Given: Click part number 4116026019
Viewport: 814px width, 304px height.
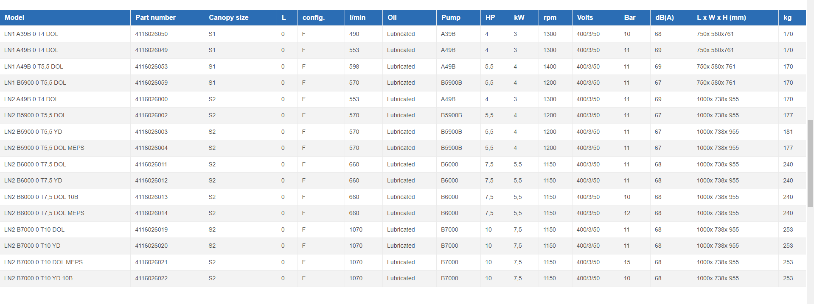Looking at the screenshot, I should (x=151, y=229).
